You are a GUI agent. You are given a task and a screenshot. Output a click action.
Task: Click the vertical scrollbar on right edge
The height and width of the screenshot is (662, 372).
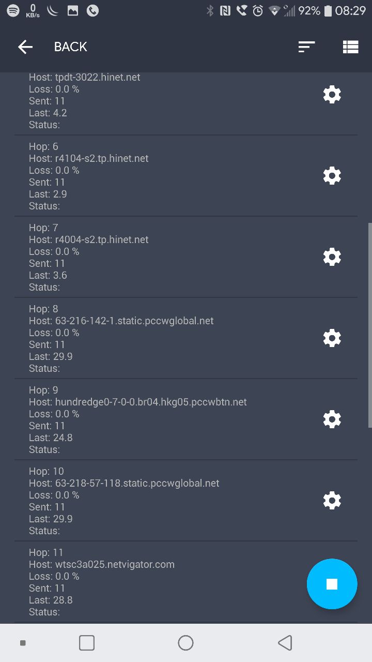(369, 325)
